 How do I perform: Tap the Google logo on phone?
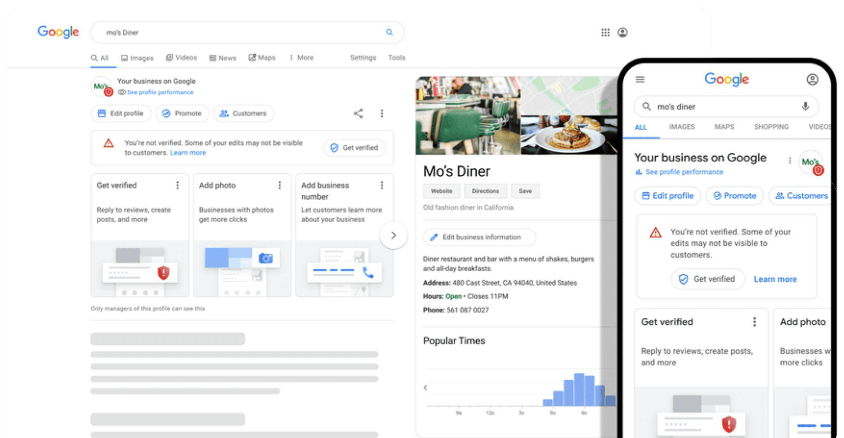(x=726, y=79)
